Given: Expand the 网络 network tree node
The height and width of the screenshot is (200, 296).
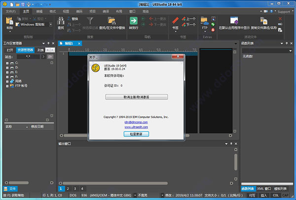Looking at the screenshot, I should [x=7, y=81].
